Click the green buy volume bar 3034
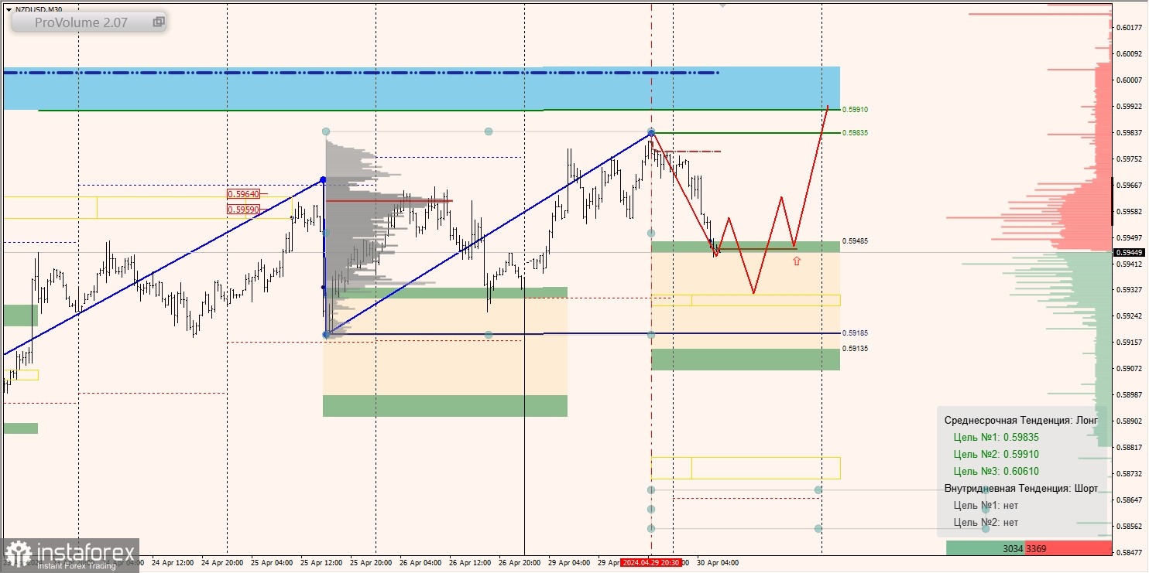 point(986,548)
